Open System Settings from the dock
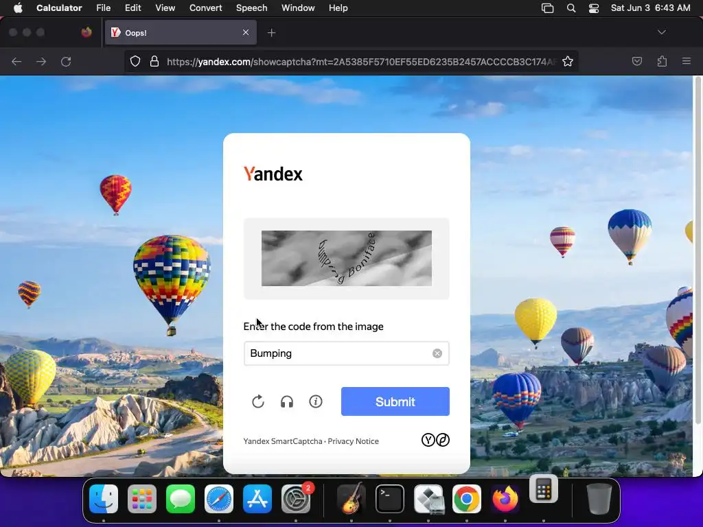This screenshot has width=703, height=527. (296, 499)
